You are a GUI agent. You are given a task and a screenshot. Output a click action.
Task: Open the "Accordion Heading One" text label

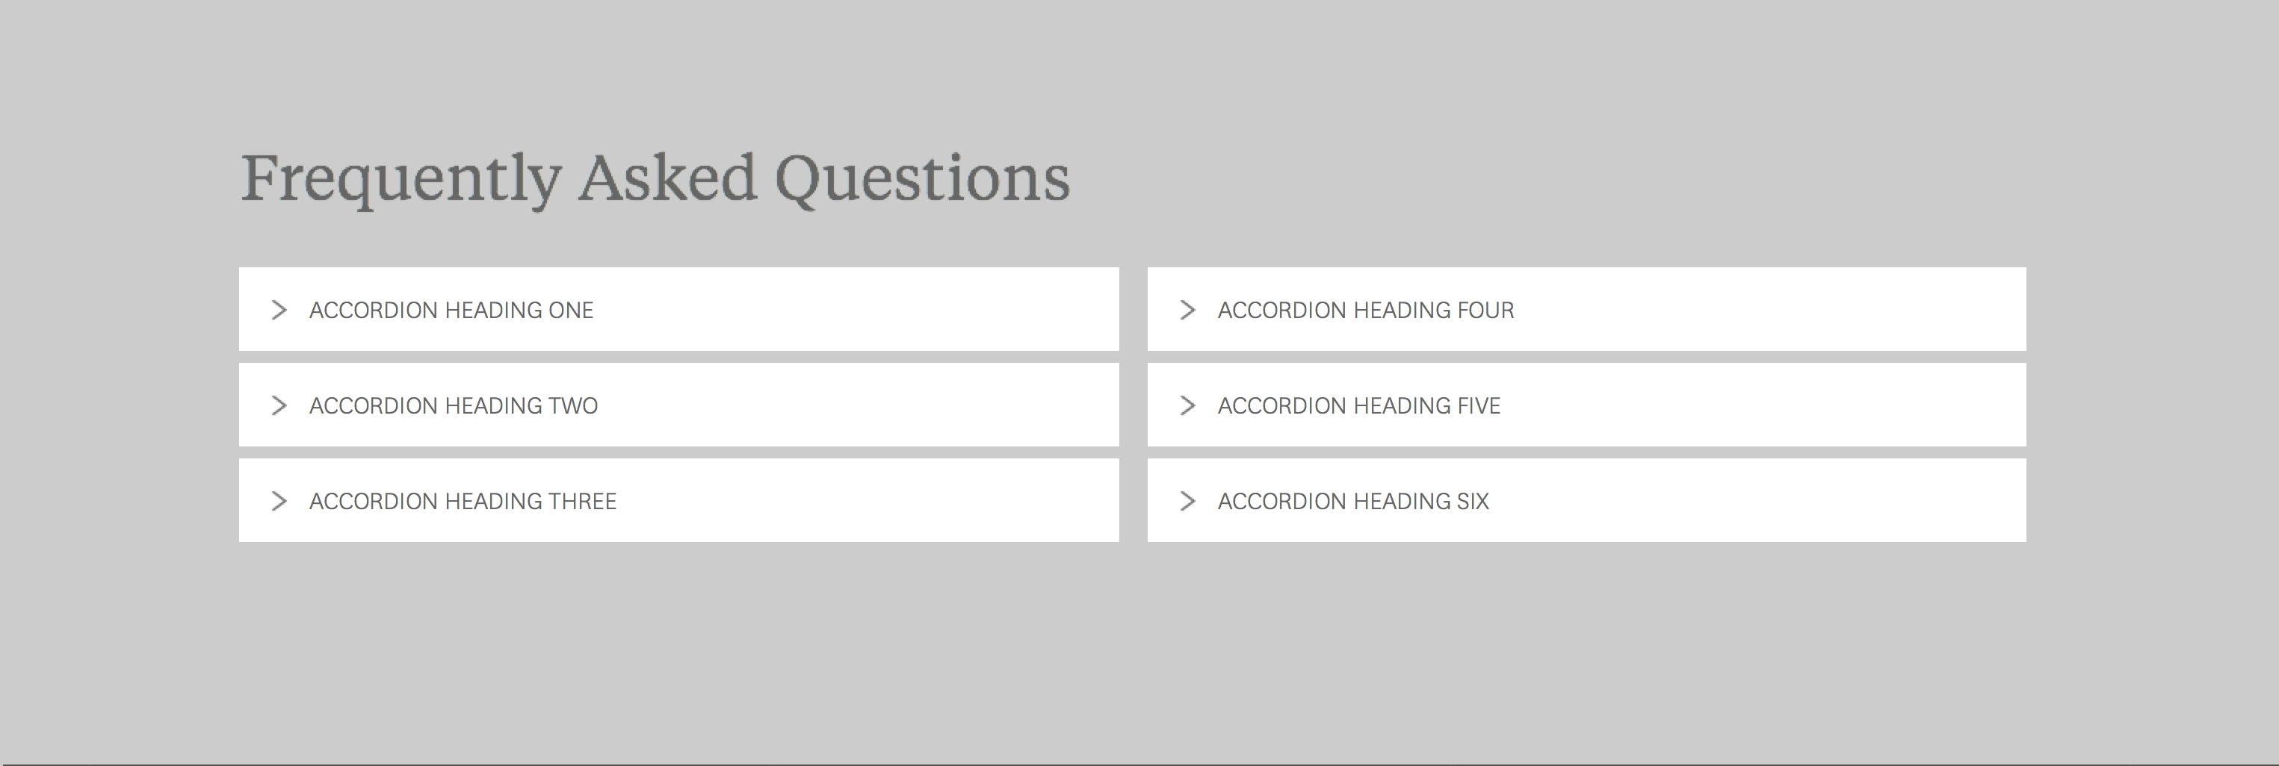click(x=451, y=310)
